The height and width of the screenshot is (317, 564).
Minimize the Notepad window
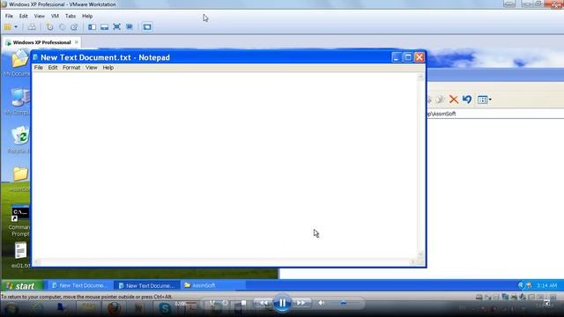click(x=397, y=57)
